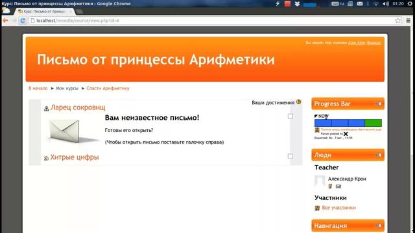The image size is (415, 233).
Task: Collapse the Люди block
Action: click(379, 155)
